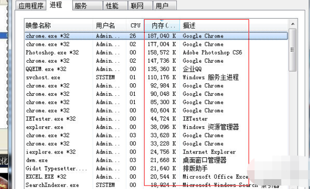Viewport: 310px width, 189px height.
Task: Select the explorer.exe process
Action: point(156,127)
